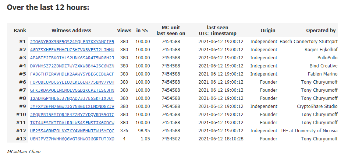Click the Bosch Connectory Stuttgart operator cell
Screen dimensions: 355x154
coord(309,42)
